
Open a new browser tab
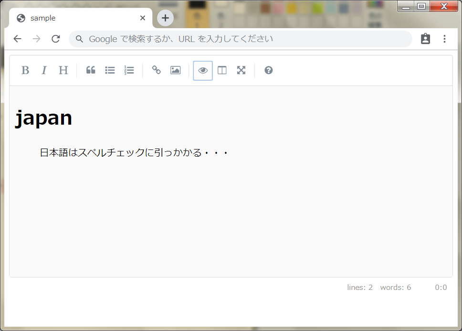pos(165,18)
